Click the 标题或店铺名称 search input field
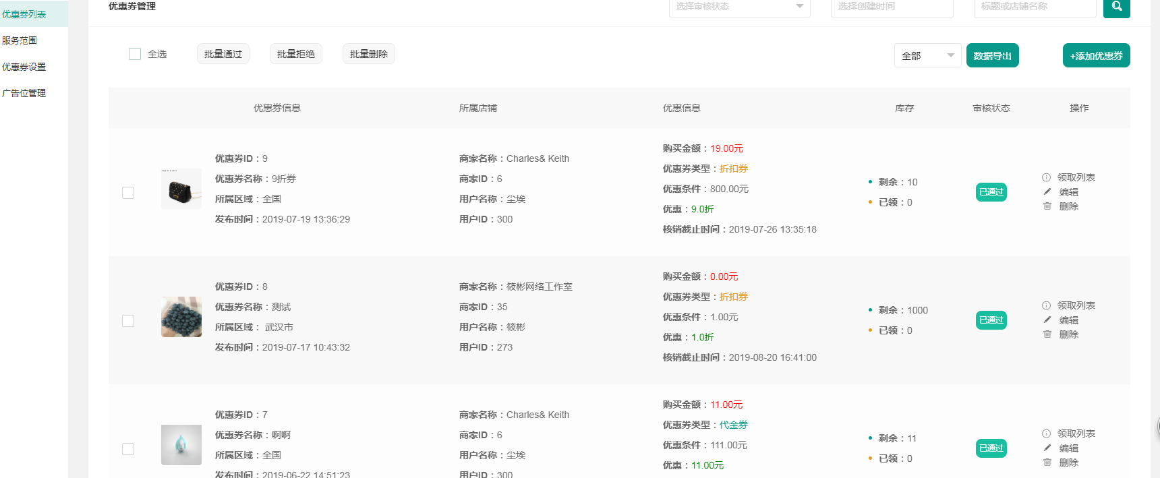 (1035, 7)
